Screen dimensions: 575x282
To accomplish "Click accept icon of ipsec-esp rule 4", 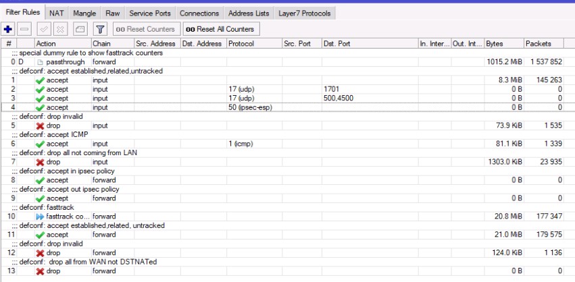I will [x=41, y=108].
